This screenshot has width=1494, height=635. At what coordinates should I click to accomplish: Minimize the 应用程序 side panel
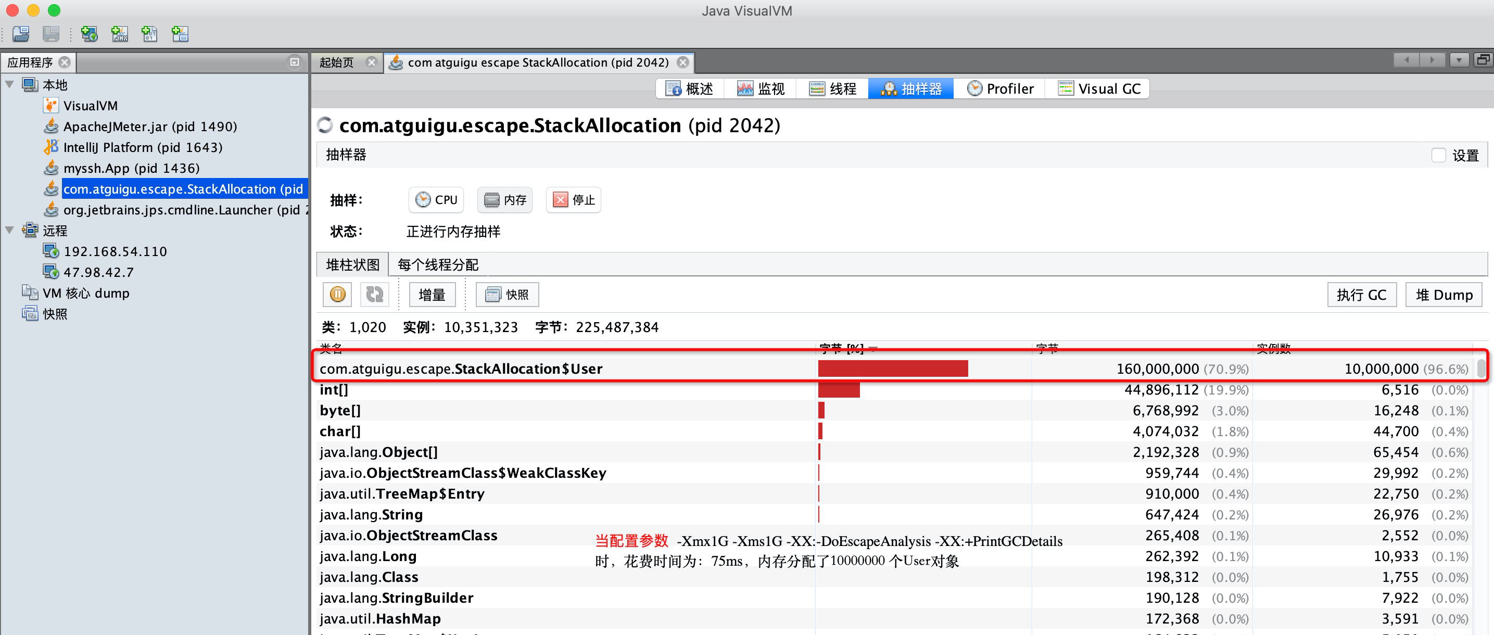[295, 61]
